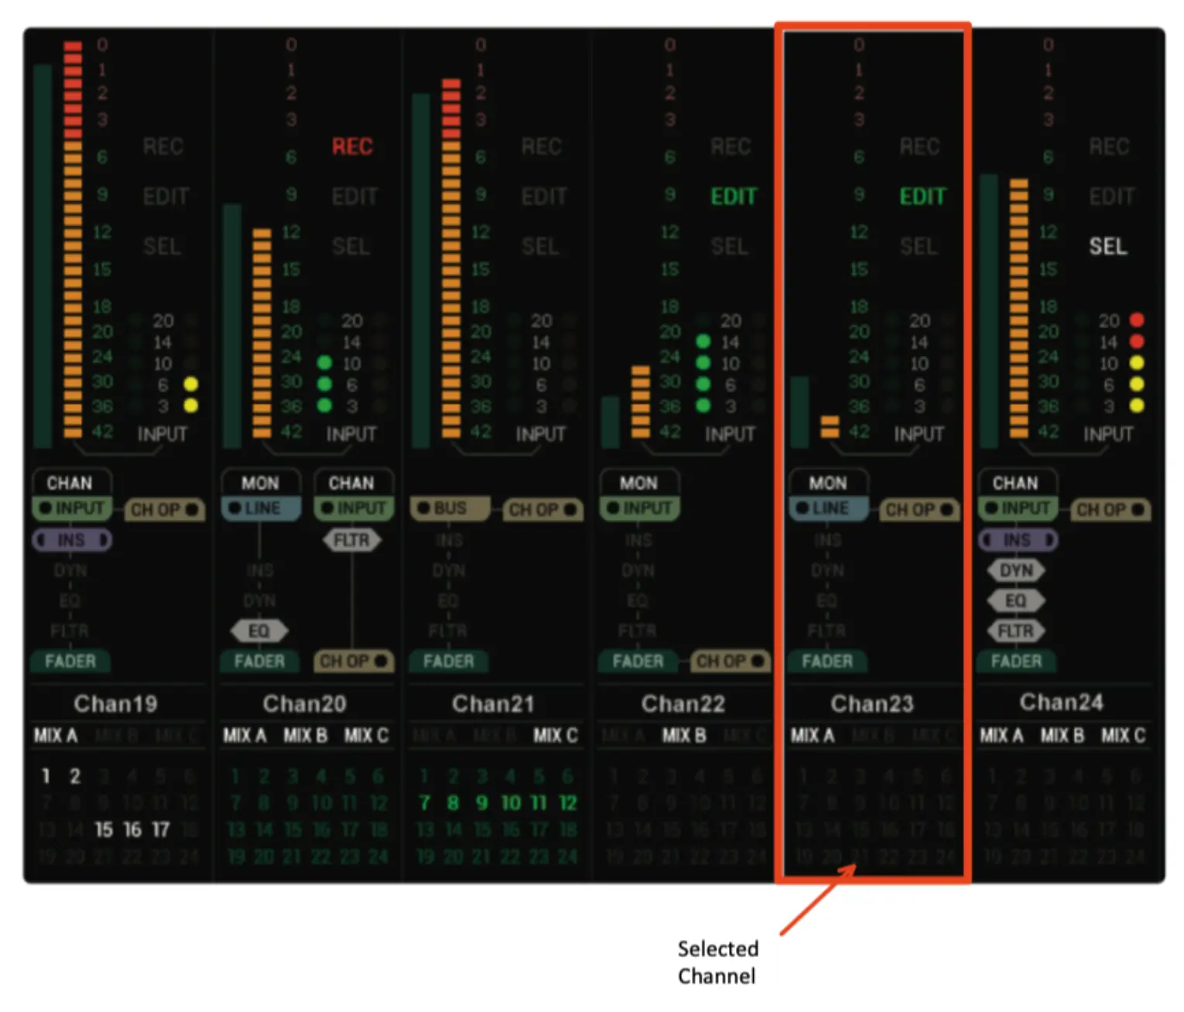Select the FLTR filter block on Chan24

(1016, 631)
